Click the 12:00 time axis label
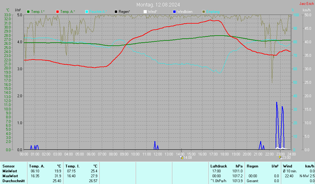 point(158,154)
